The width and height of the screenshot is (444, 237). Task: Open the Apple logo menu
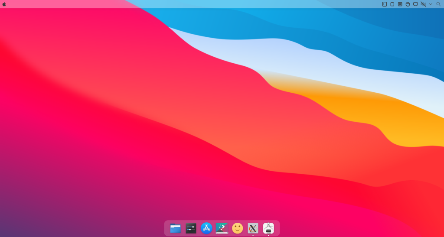4,4
